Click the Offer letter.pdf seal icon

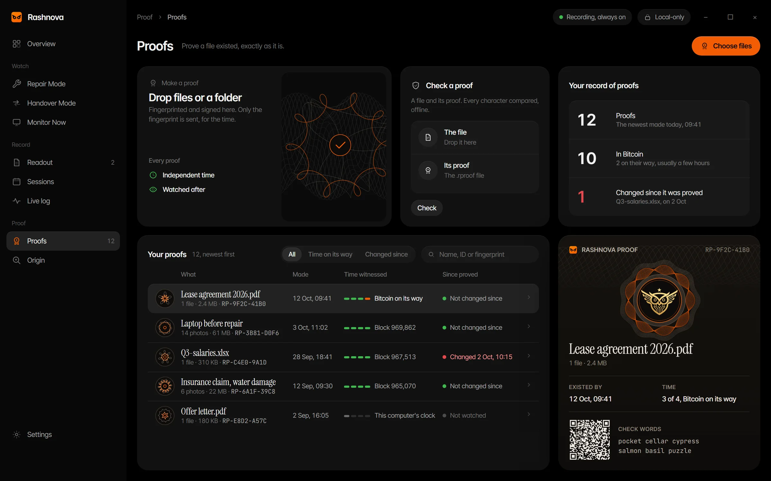pyautogui.click(x=165, y=415)
